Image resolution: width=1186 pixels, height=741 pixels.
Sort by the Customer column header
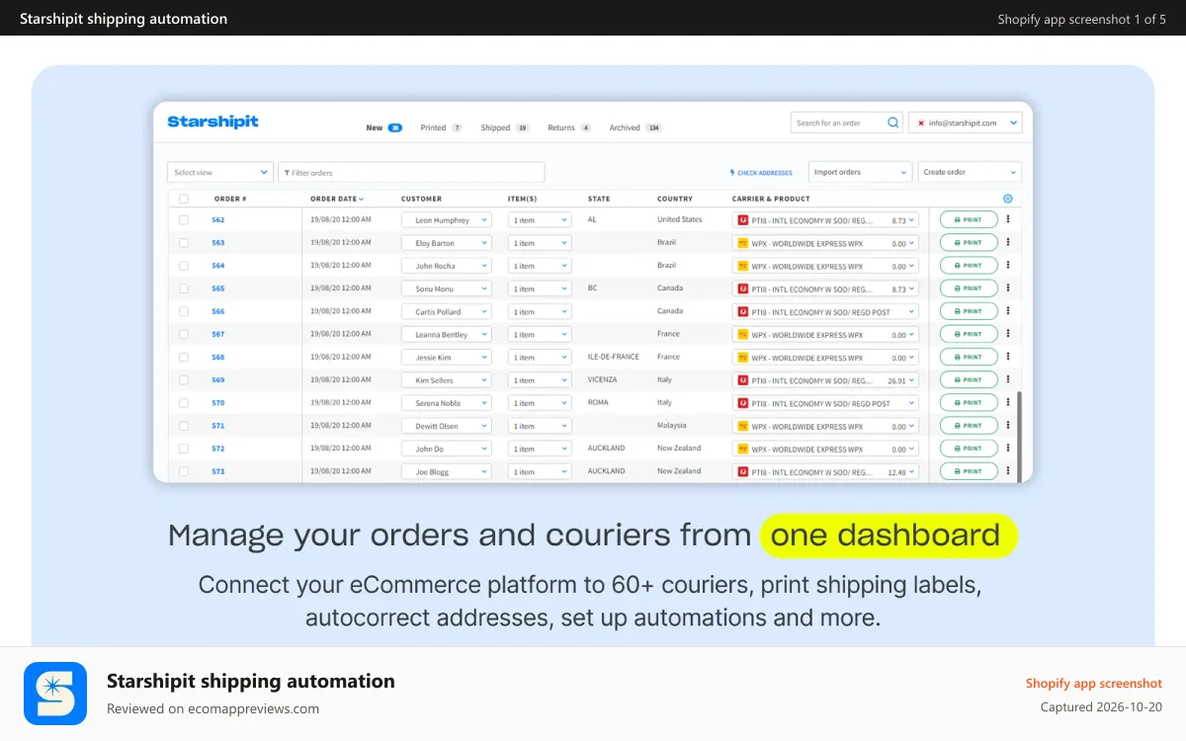coord(421,199)
